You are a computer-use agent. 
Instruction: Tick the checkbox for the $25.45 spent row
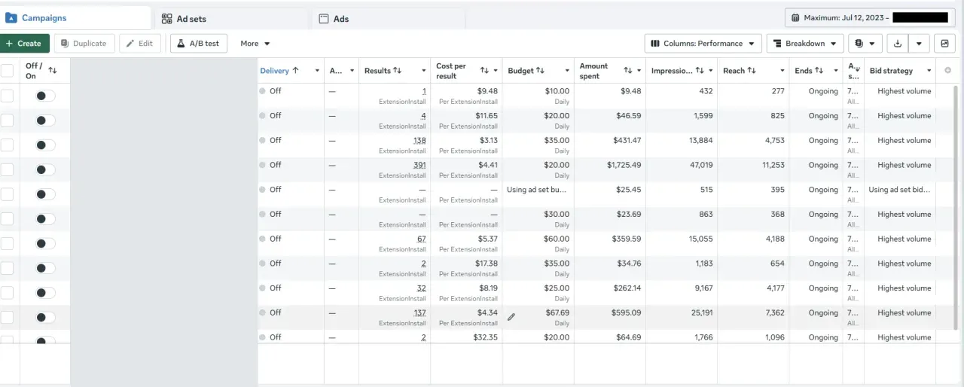tap(7, 194)
